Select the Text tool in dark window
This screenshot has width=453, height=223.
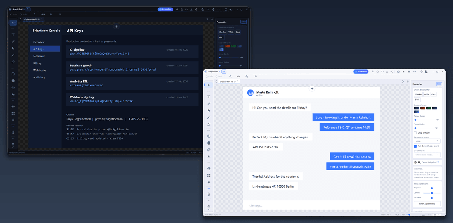coord(13,34)
